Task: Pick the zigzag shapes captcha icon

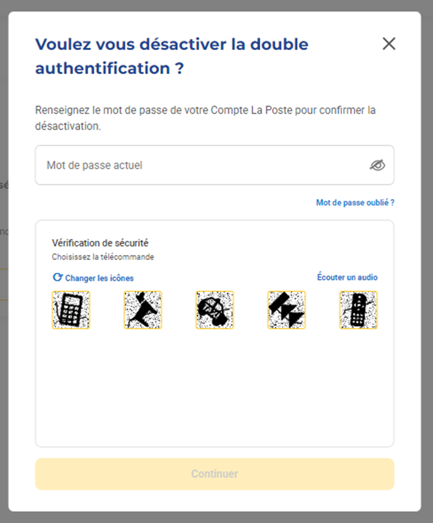Action: pos(286,310)
